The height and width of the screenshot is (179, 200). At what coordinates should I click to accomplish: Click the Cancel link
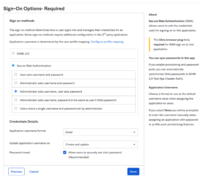coord(34,172)
